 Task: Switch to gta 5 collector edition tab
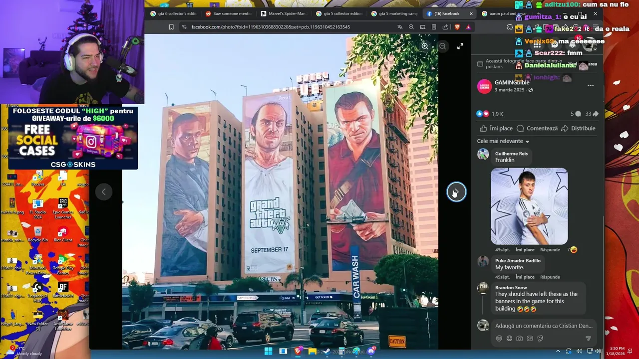(x=339, y=13)
